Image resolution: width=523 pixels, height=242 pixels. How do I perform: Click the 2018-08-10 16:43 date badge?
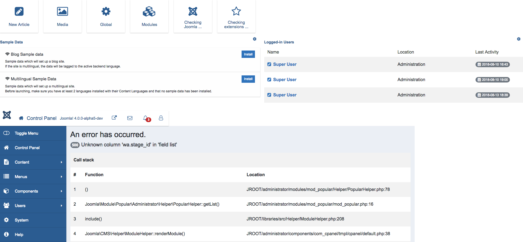click(x=493, y=64)
